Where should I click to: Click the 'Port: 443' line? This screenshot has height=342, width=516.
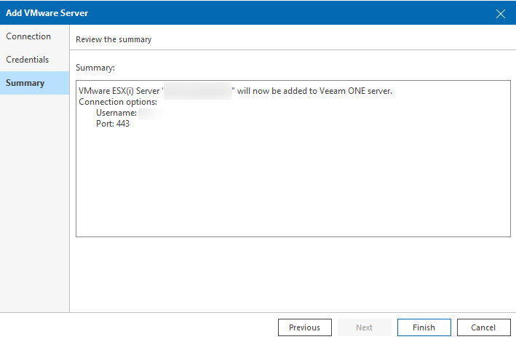tap(113, 124)
